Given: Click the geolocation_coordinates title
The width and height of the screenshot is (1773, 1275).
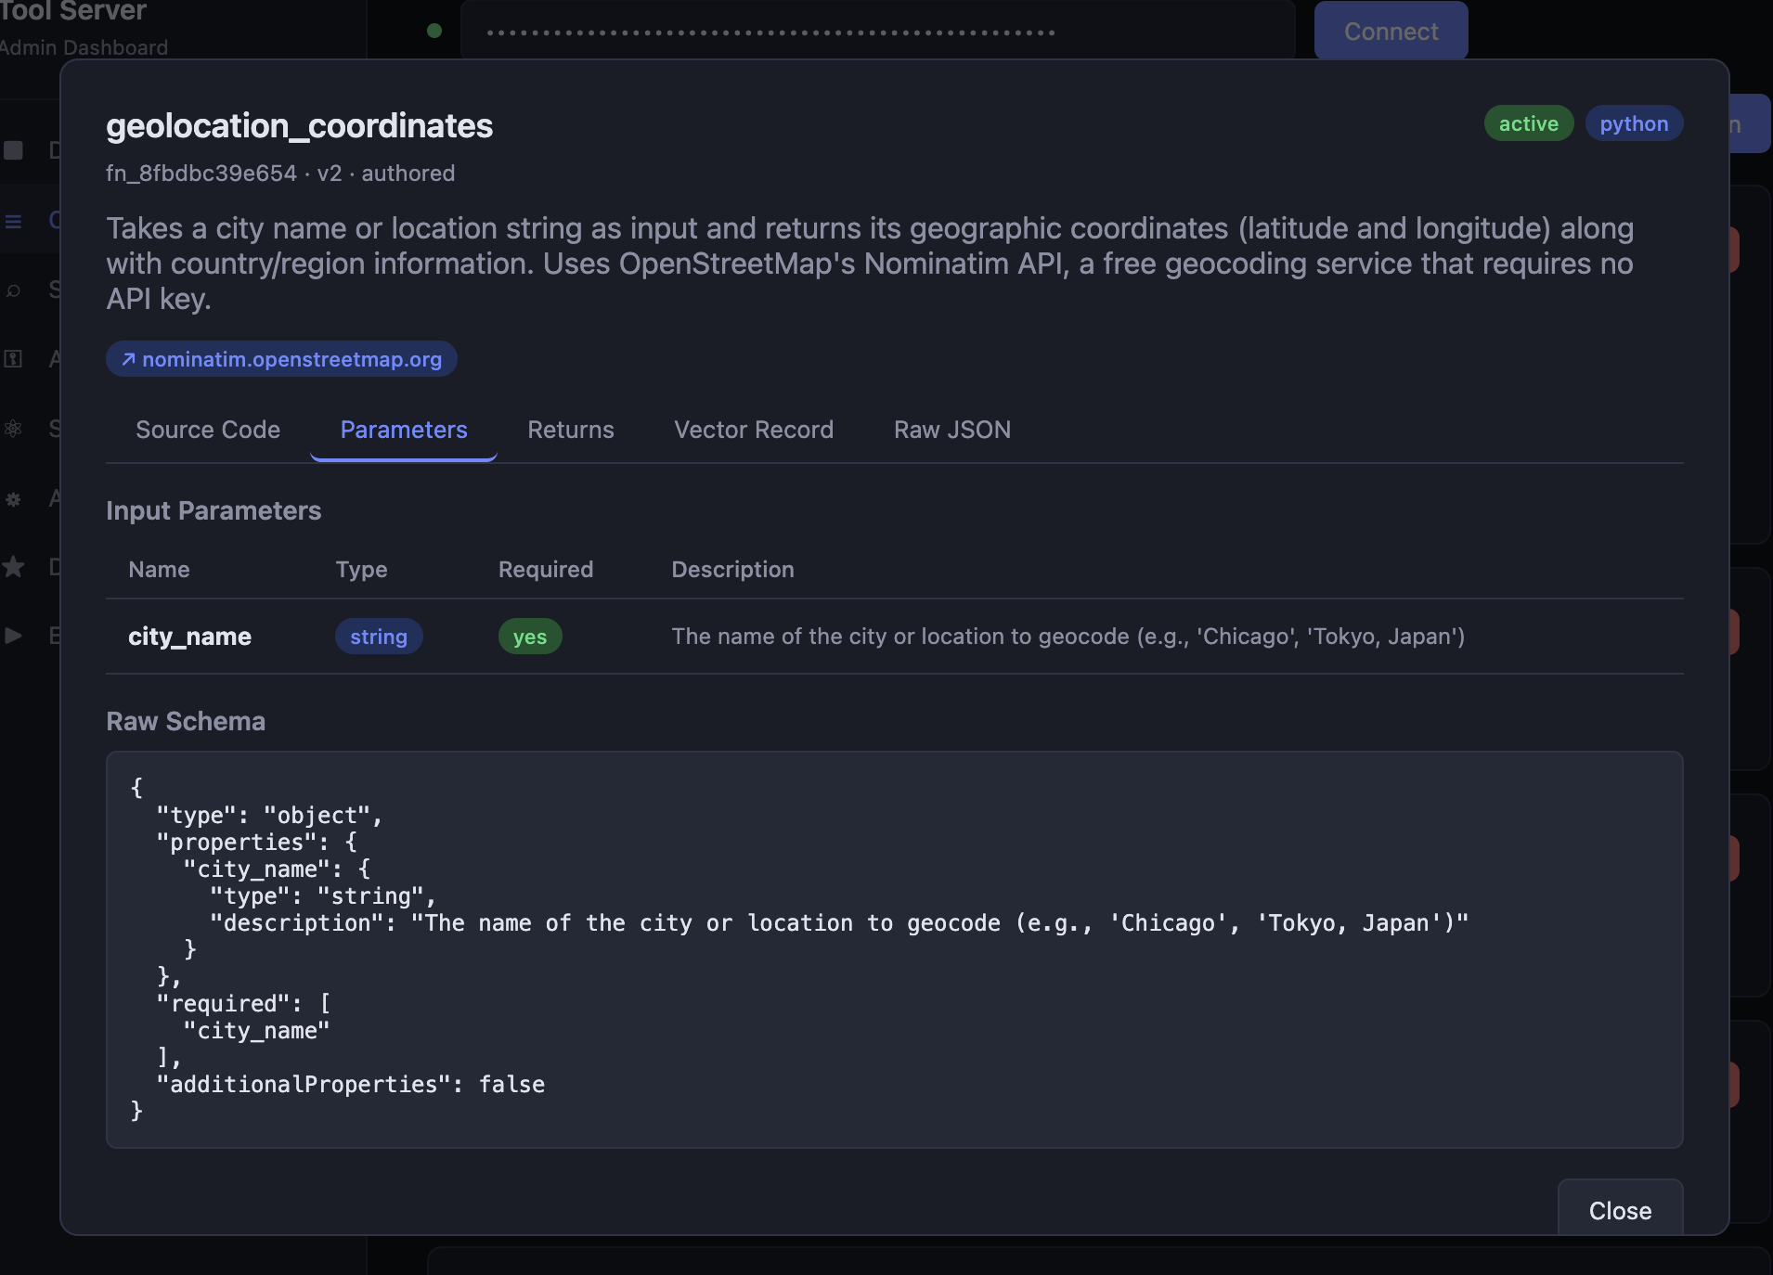Looking at the screenshot, I should point(299,125).
